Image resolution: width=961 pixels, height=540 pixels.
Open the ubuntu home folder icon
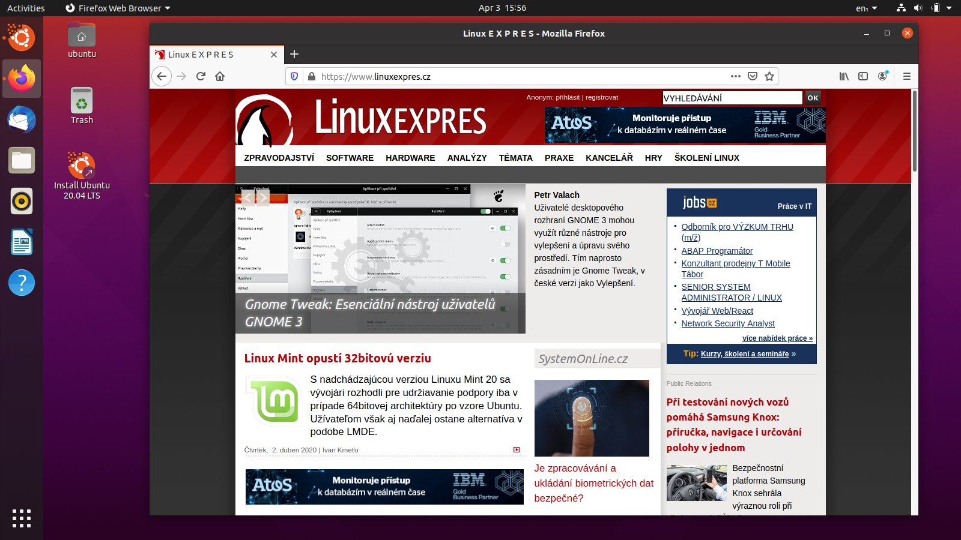82,40
